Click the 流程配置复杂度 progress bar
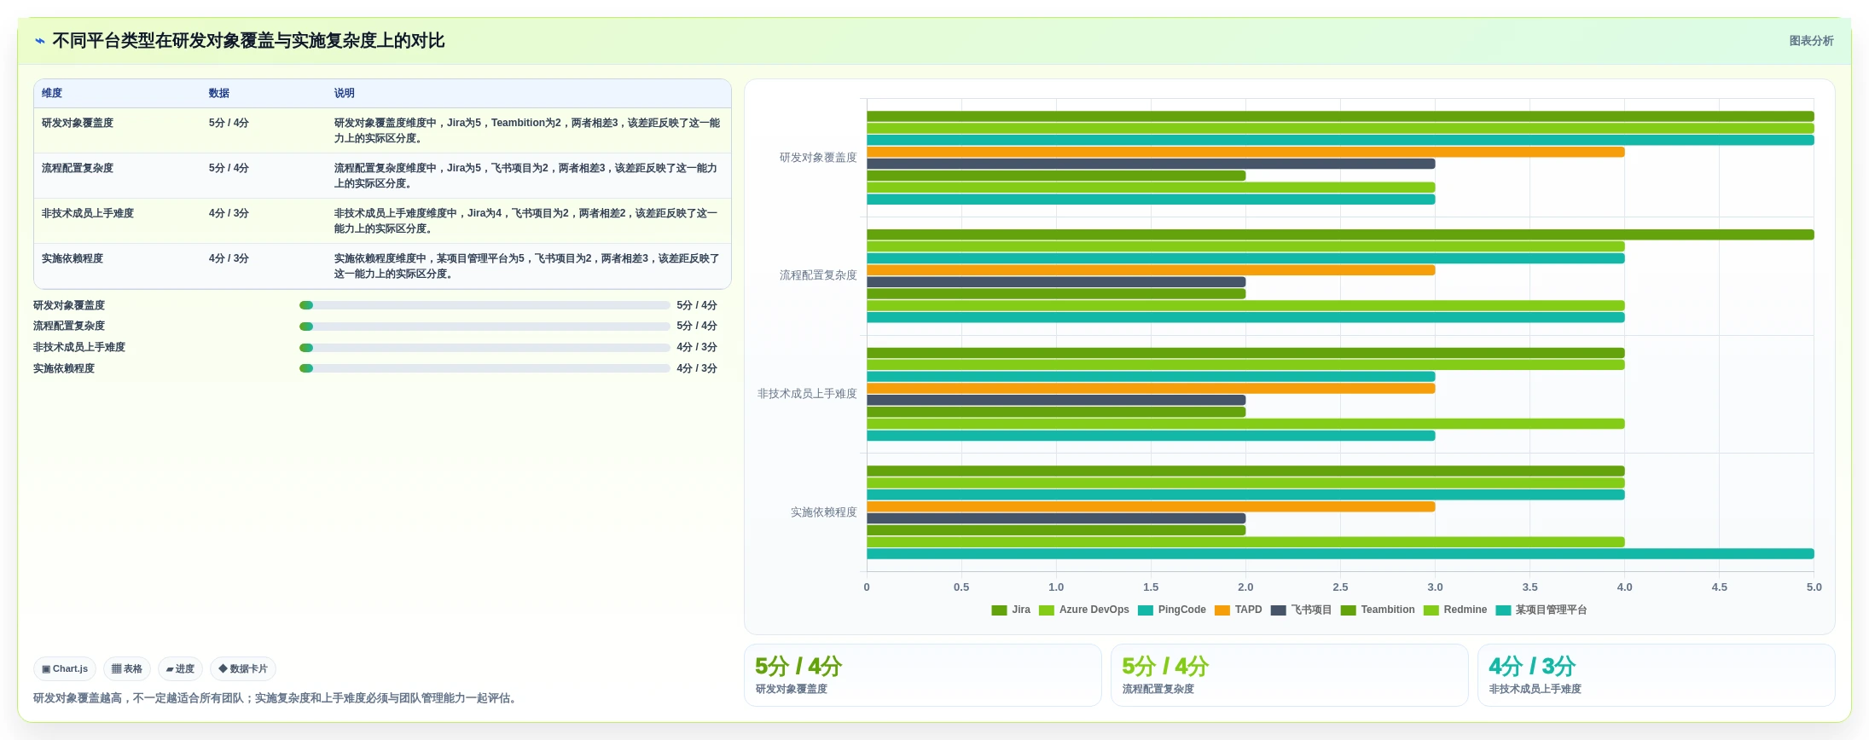Screen dimensions: 1869x740 point(485,327)
